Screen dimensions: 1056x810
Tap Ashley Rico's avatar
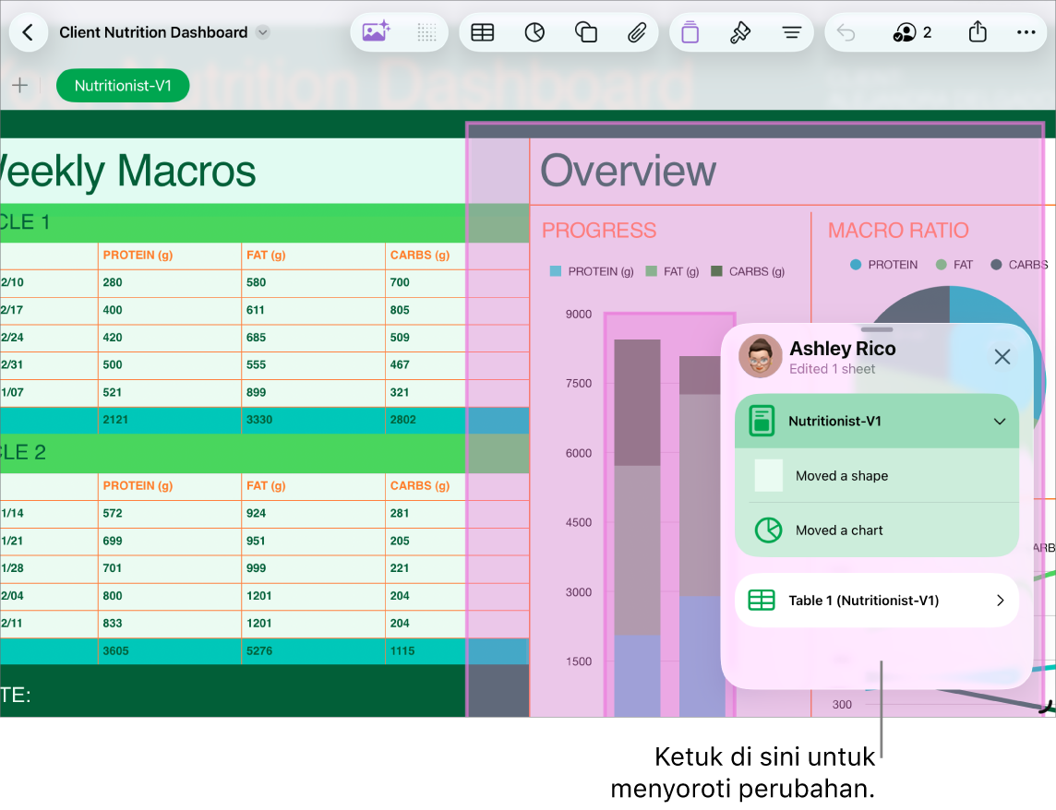pyautogui.click(x=760, y=356)
